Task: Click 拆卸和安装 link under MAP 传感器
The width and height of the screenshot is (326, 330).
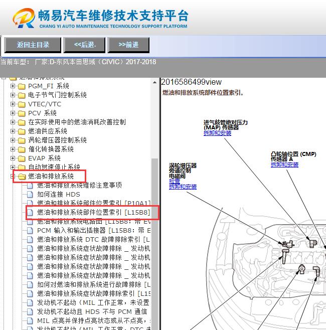Action: pos(217,133)
